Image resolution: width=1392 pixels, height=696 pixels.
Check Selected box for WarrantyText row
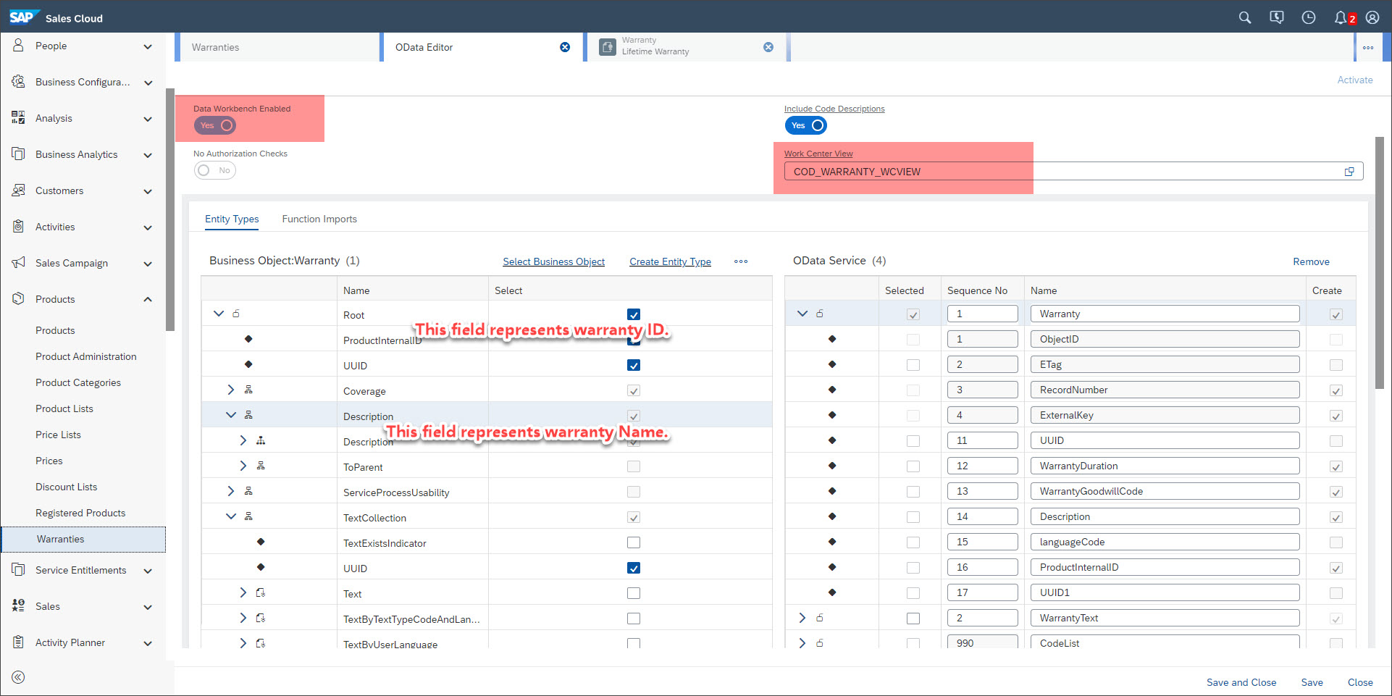tap(913, 619)
